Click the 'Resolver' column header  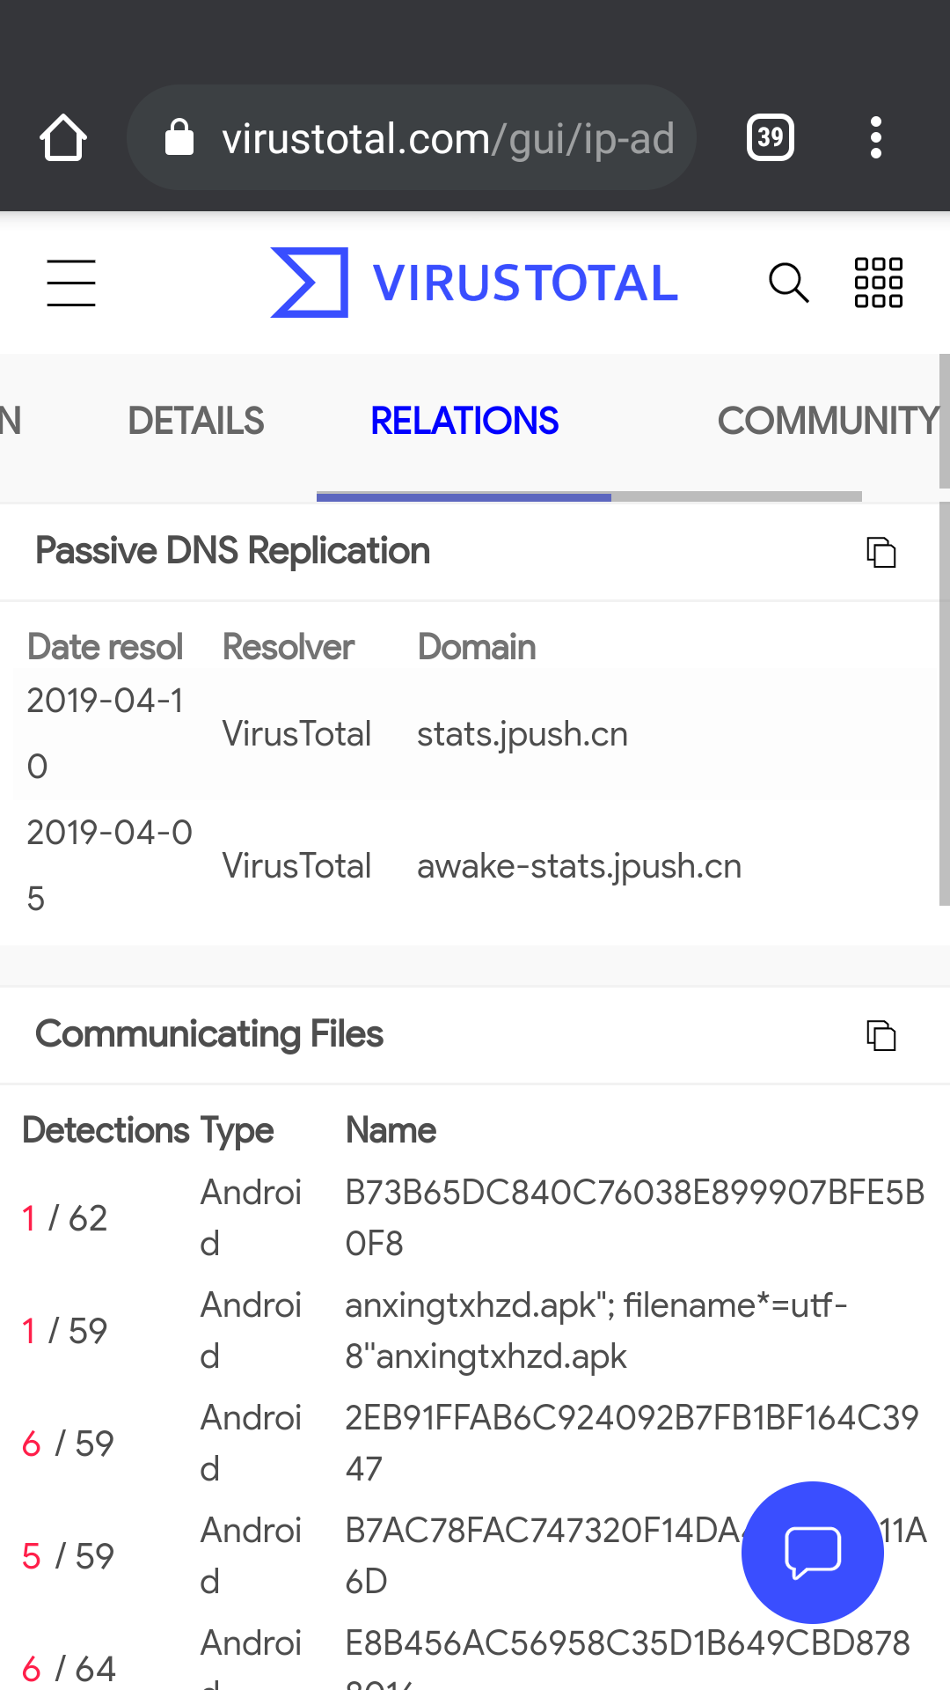[x=289, y=647]
